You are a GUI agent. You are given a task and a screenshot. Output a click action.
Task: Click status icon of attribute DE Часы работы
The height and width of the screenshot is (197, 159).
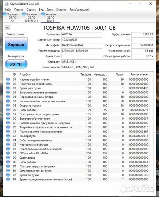8,162
